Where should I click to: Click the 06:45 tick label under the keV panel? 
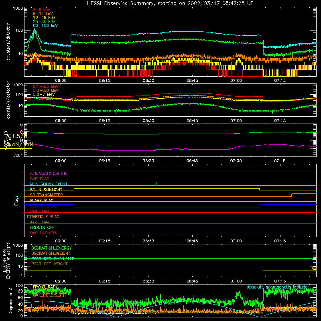pos(192,81)
